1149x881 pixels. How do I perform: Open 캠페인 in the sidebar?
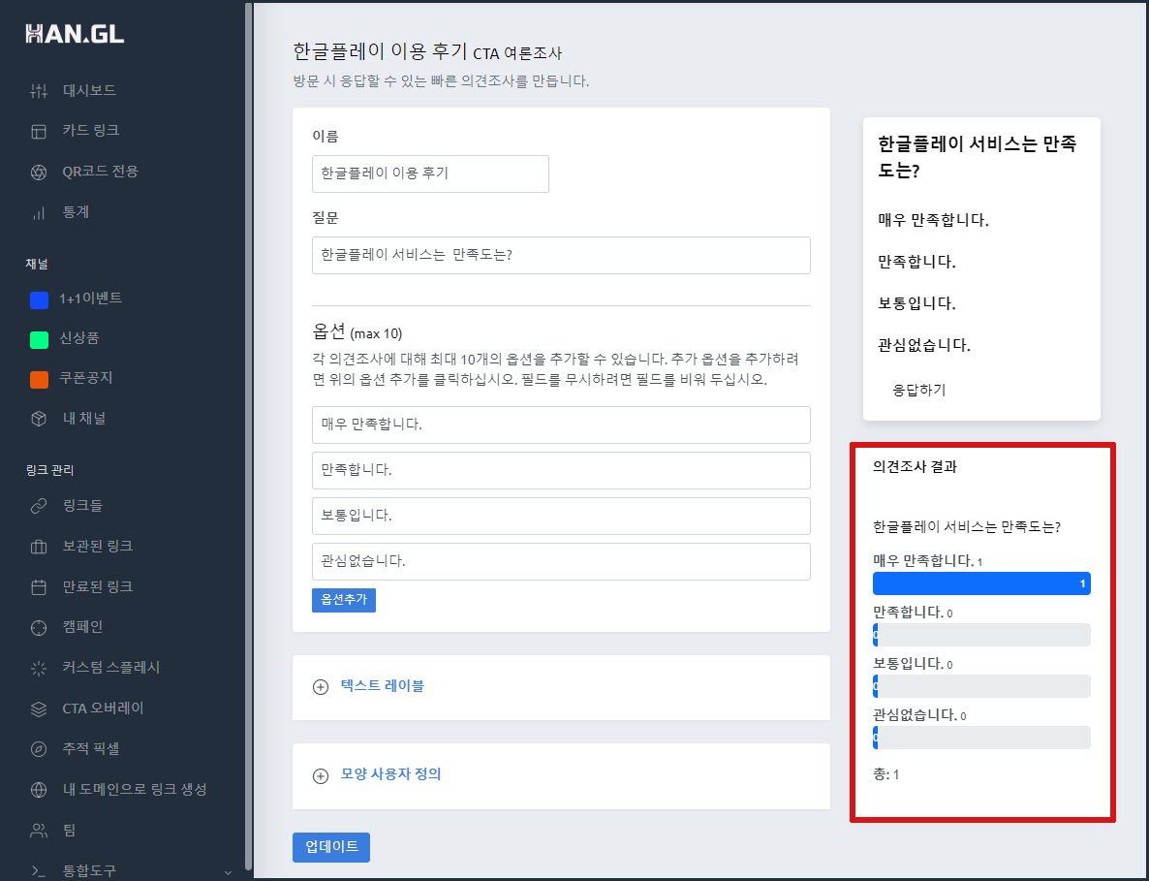coord(82,627)
